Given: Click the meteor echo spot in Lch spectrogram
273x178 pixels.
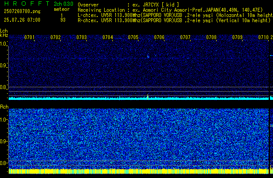Looking at the screenshot, I should click(x=148, y=56).
